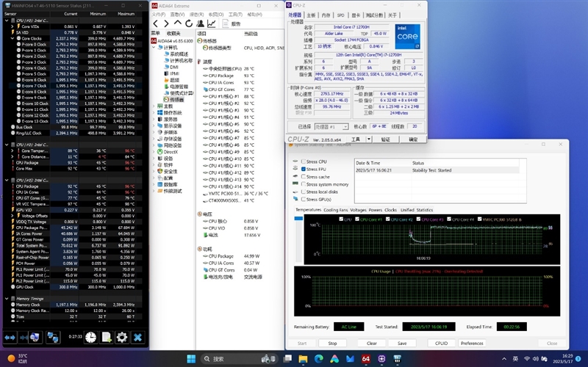Click Save button in stability test
The image size is (588, 367).
(402, 343)
